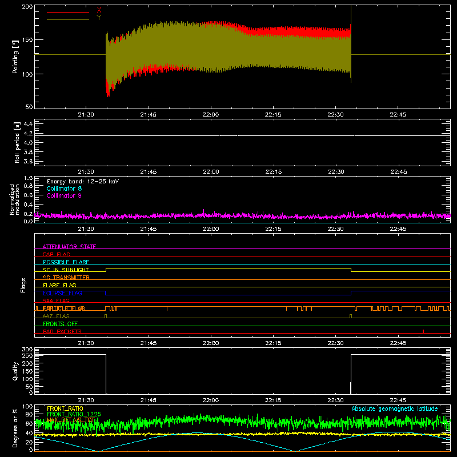This screenshot has height=457, width=457.
Task: Click the 1.0 tick on Normalized modulation axis
Action: coord(28,178)
